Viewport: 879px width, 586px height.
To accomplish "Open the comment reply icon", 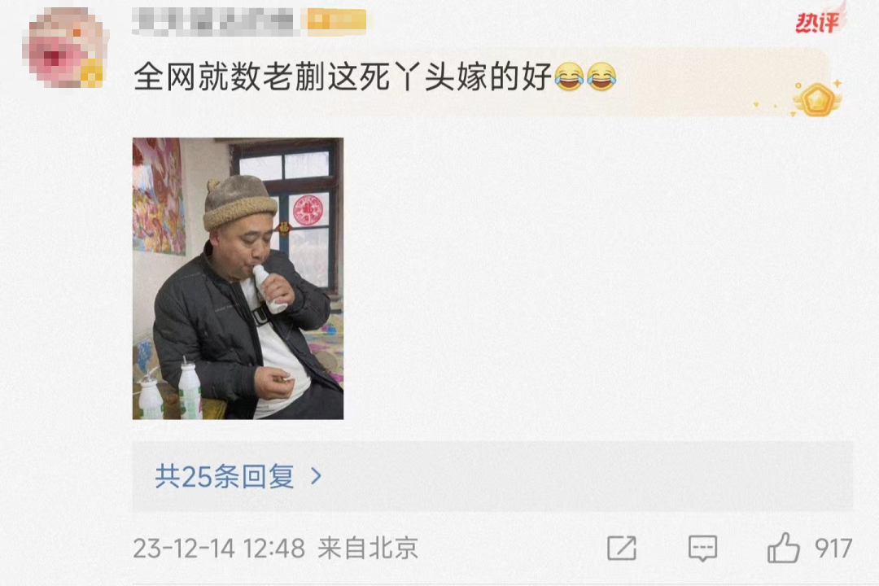I will [702, 548].
